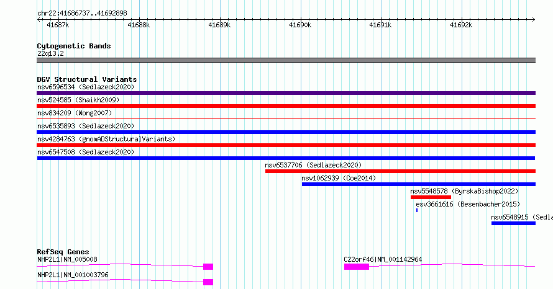Click the red nsv4284763 variant bar

coord(286,145)
